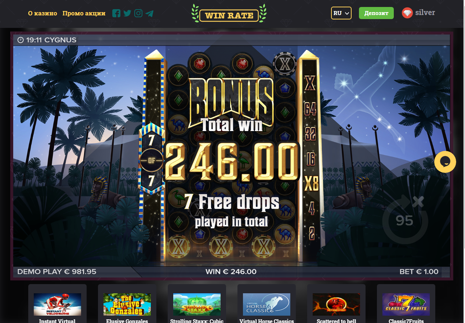Image resolution: width=465 pixels, height=323 pixels.
Task: Open the Twitter social icon
Action: click(x=127, y=14)
